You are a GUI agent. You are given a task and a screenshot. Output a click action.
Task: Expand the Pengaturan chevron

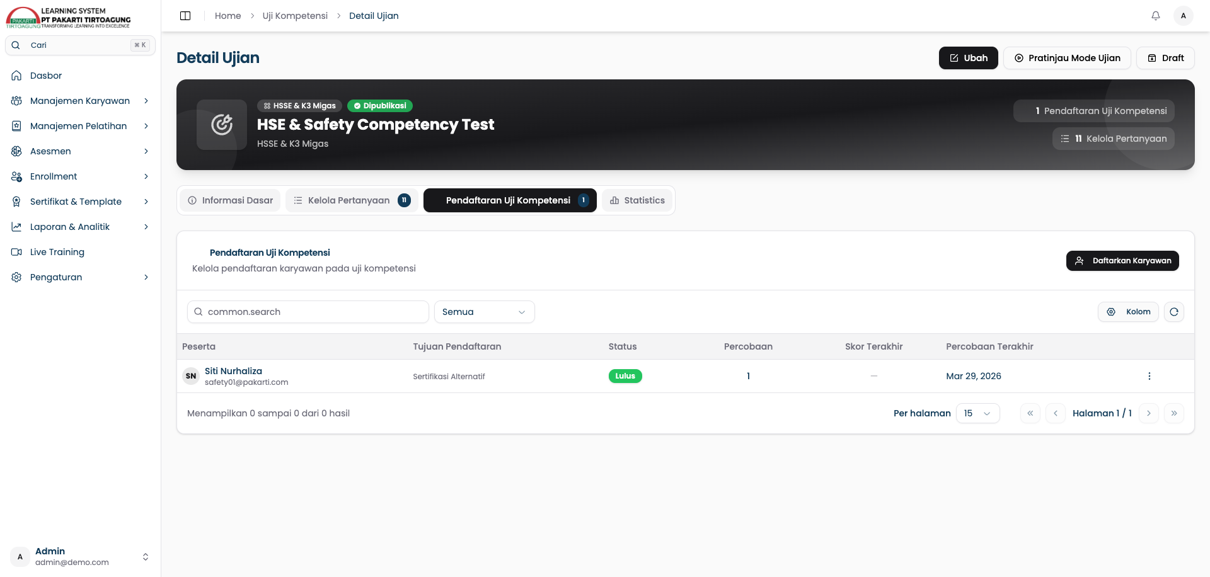[x=146, y=277]
